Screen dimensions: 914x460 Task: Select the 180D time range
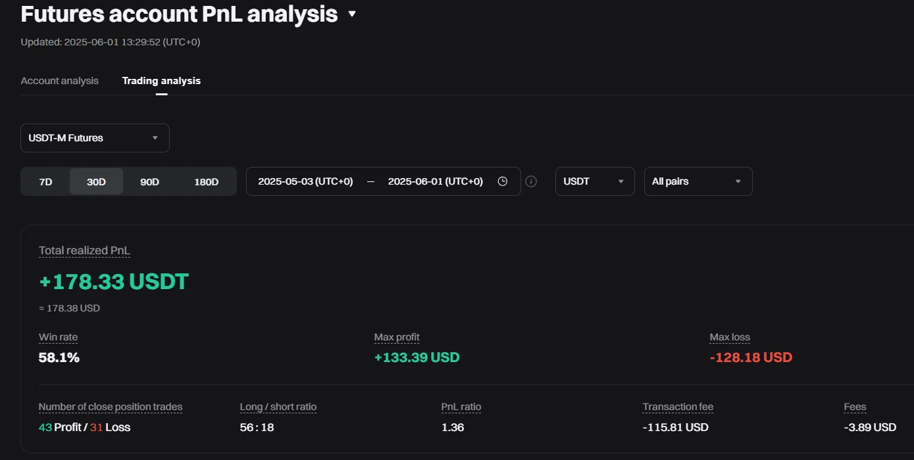pyautogui.click(x=206, y=182)
